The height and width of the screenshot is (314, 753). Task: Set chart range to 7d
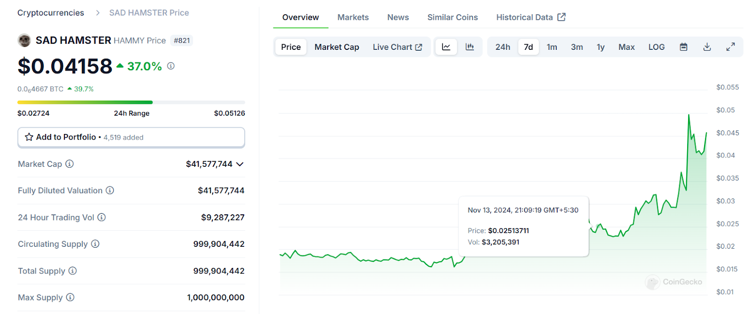(529, 47)
